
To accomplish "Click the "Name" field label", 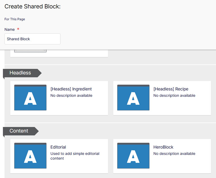I will [x=10, y=29].
